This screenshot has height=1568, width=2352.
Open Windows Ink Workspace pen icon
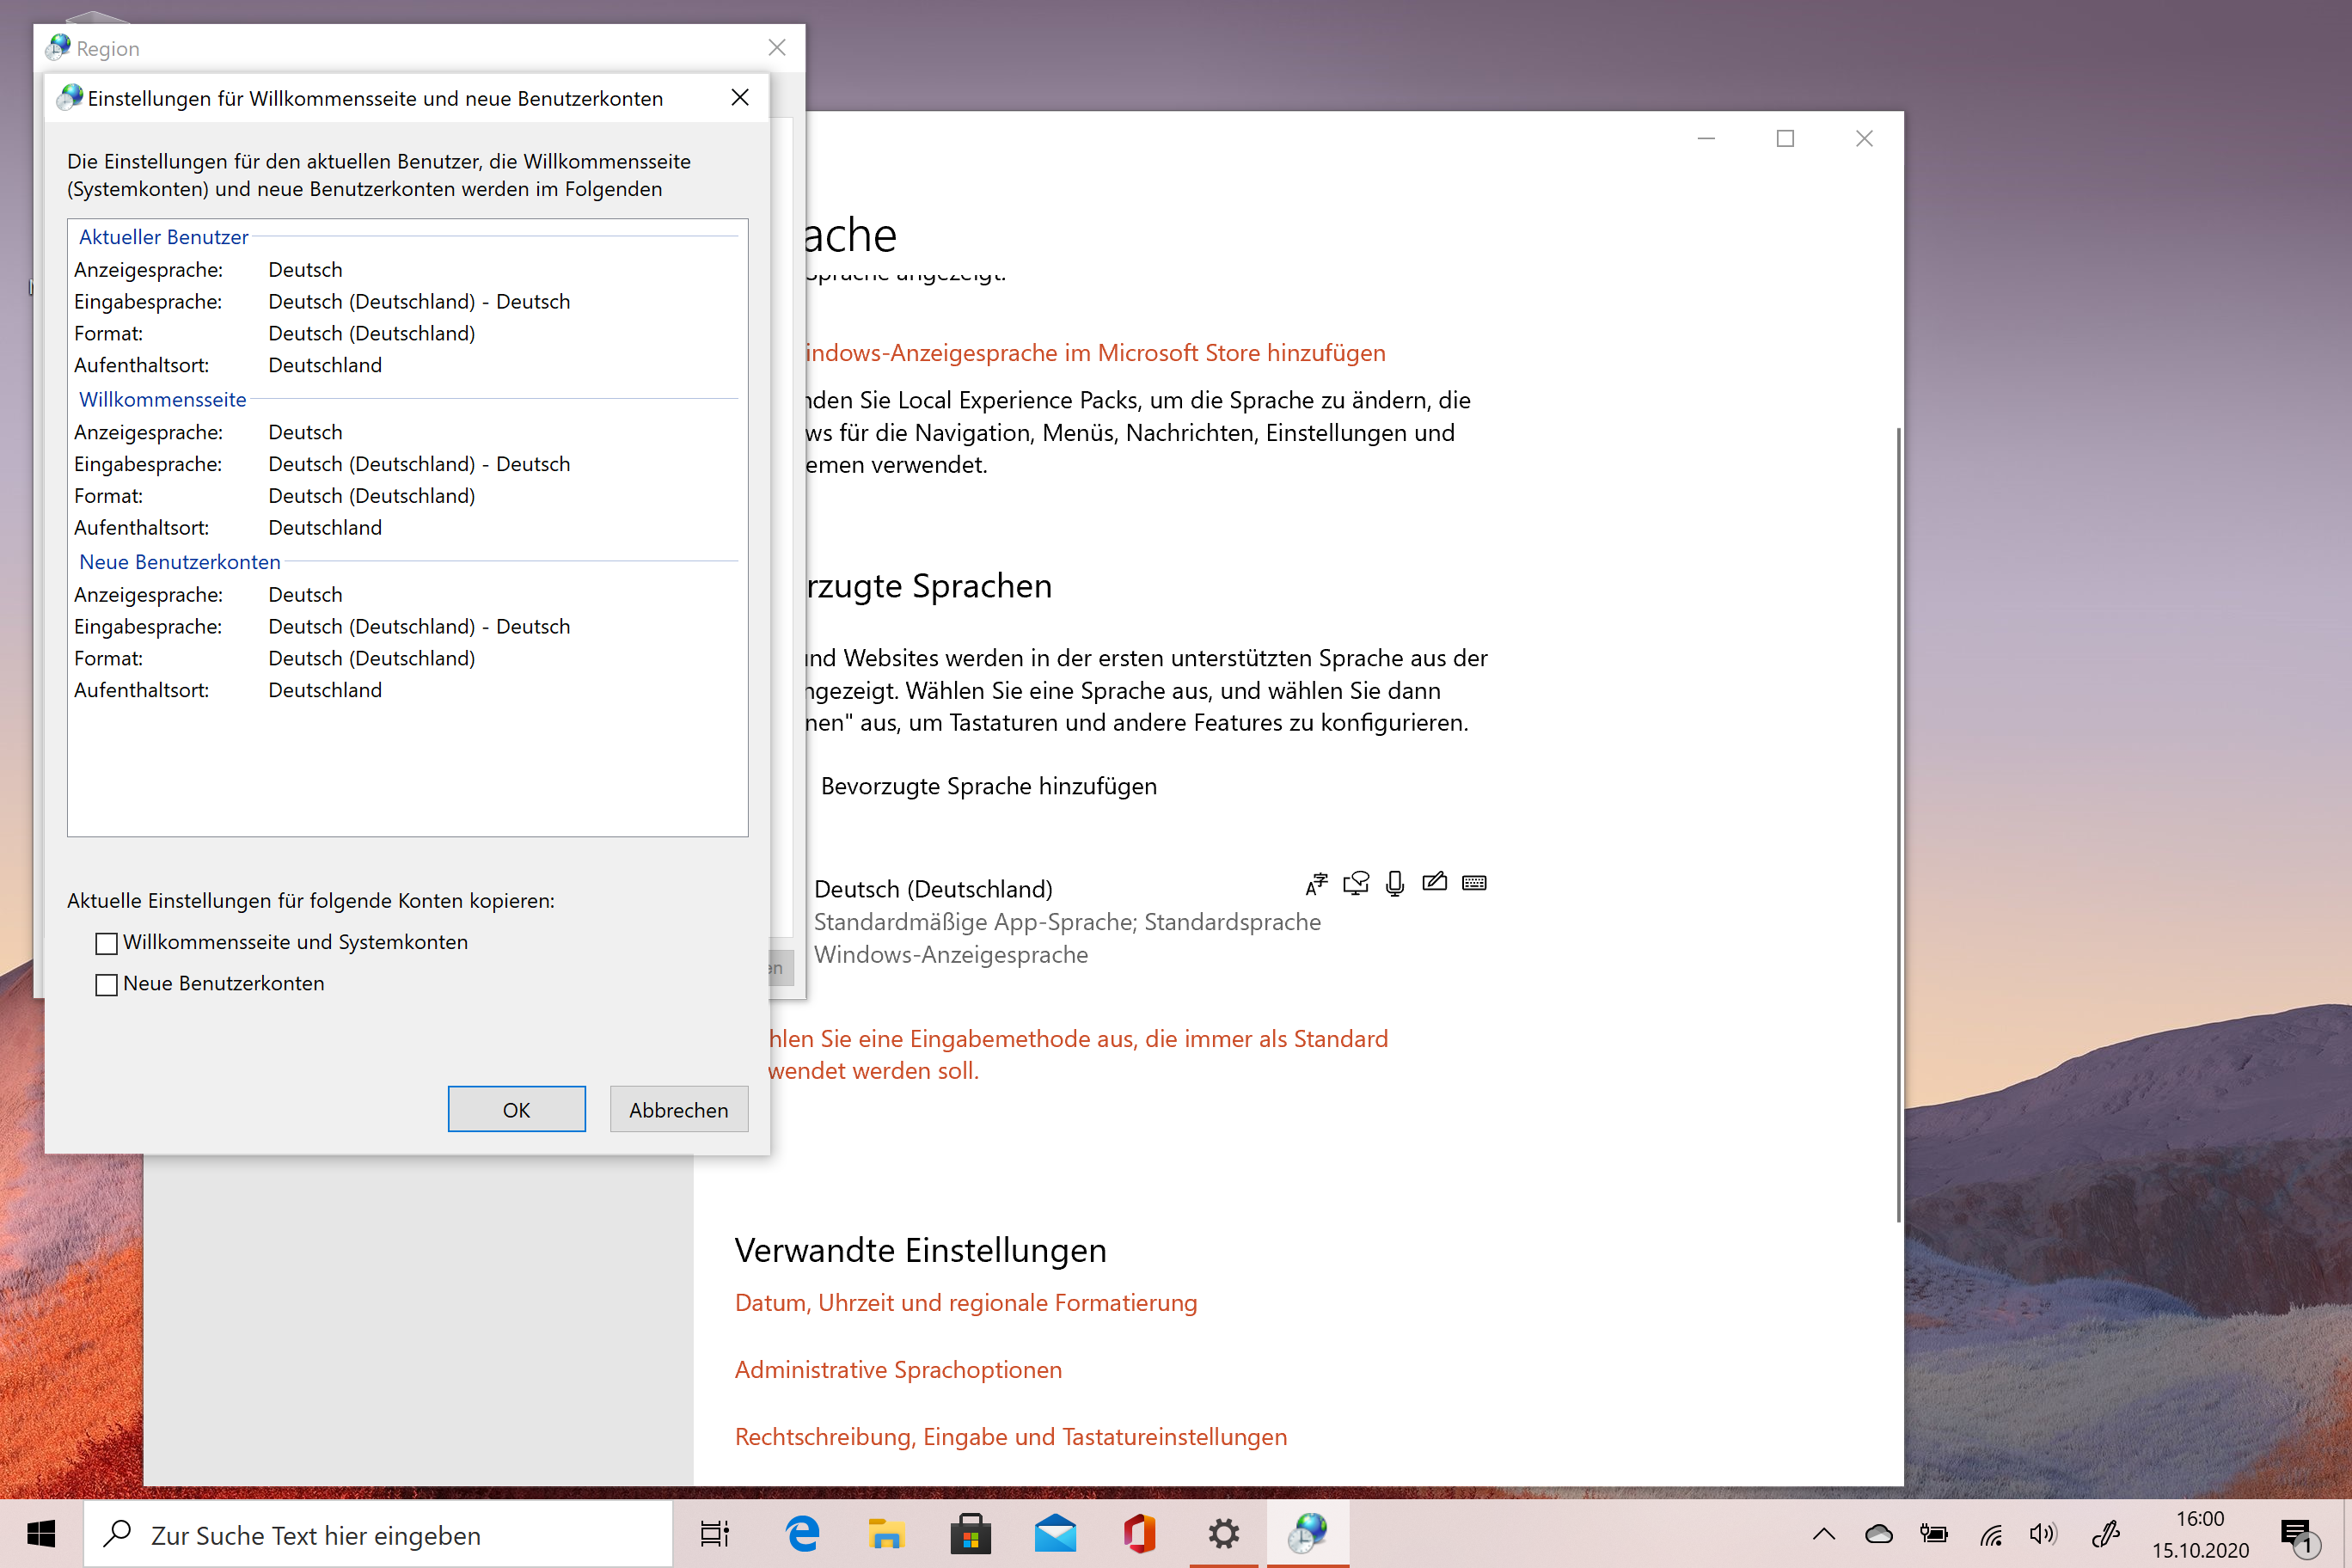click(x=2106, y=1533)
